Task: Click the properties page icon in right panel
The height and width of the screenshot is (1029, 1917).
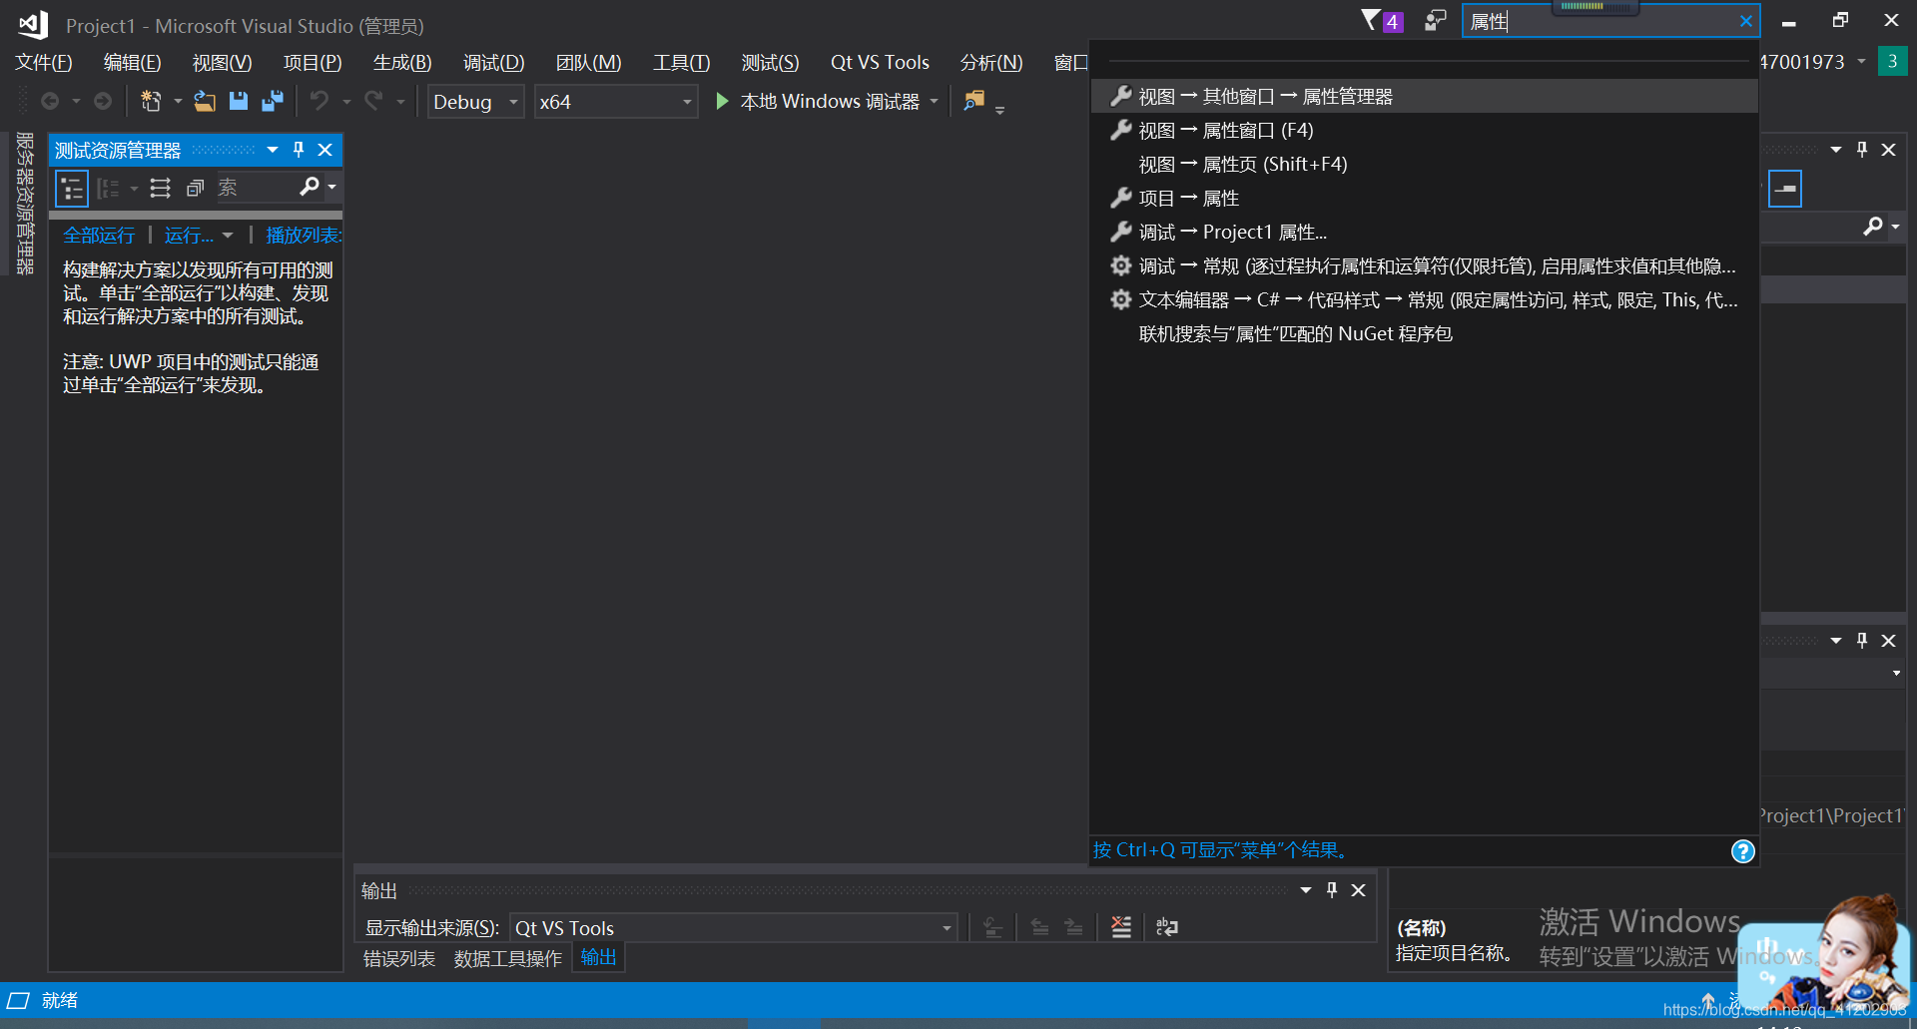Action: click(1785, 189)
